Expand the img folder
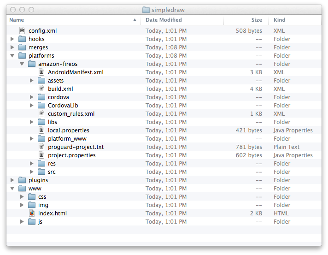 point(22,205)
